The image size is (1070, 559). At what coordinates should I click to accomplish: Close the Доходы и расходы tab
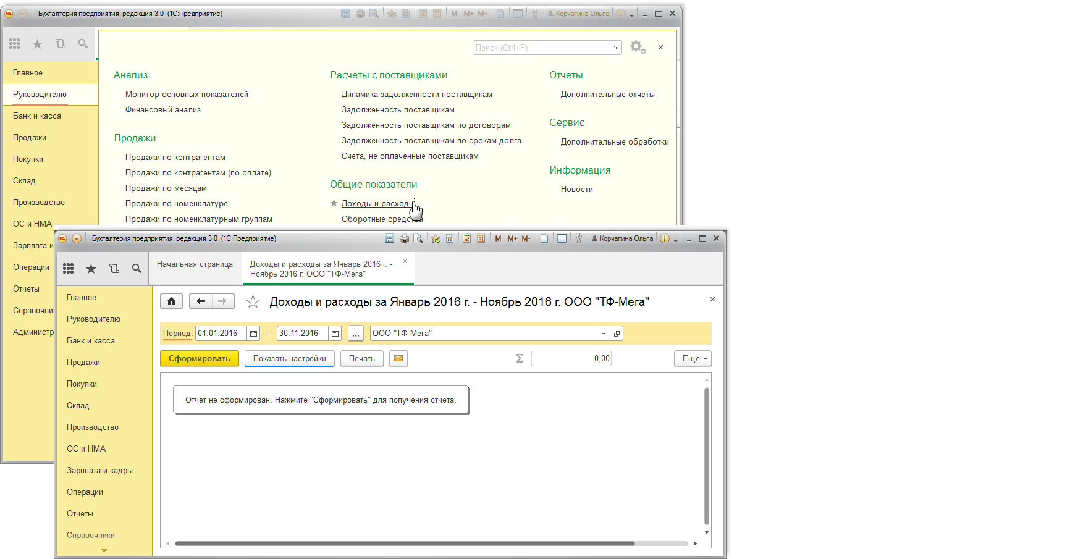tap(405, 261)
